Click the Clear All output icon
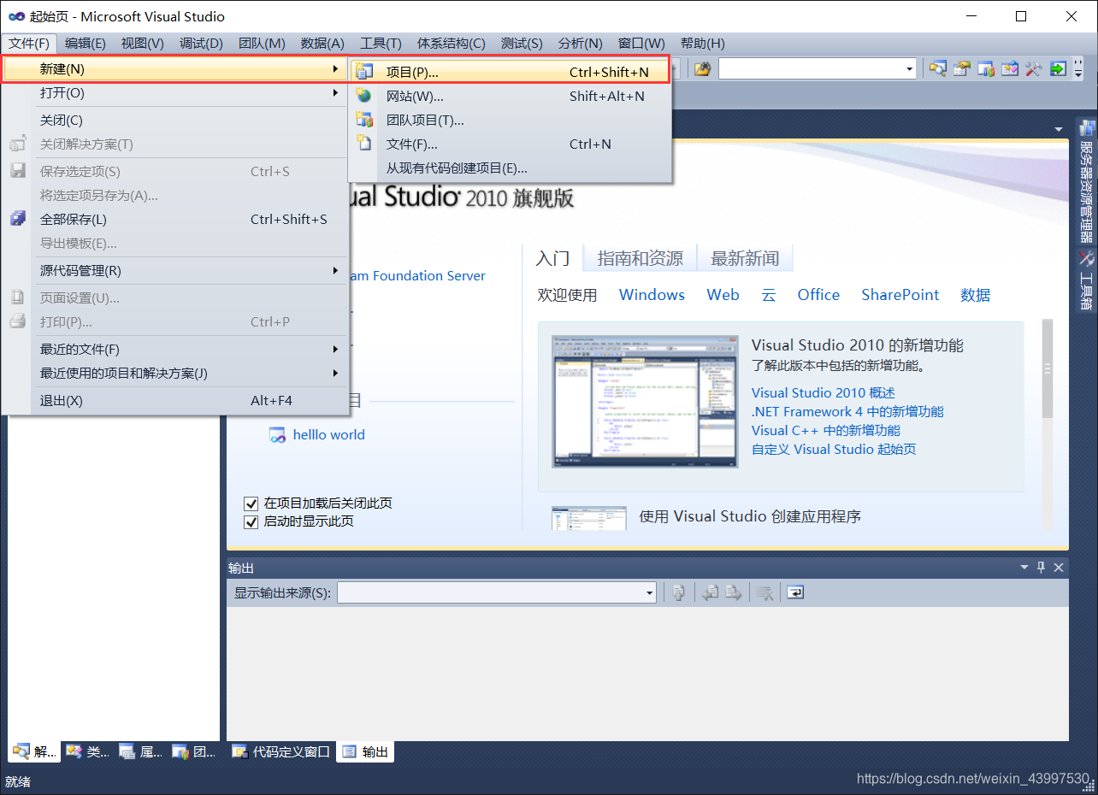 coord(764,592)
